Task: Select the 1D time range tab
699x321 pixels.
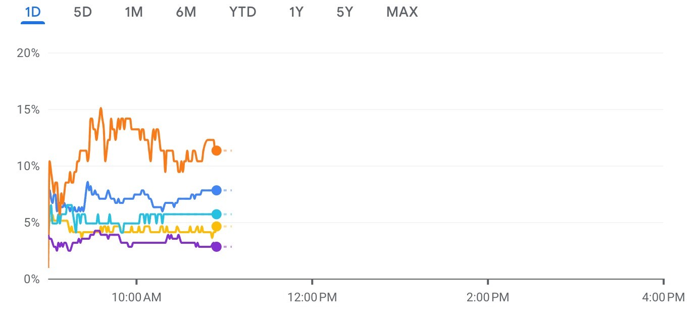Action: click(x=33, y=12)
